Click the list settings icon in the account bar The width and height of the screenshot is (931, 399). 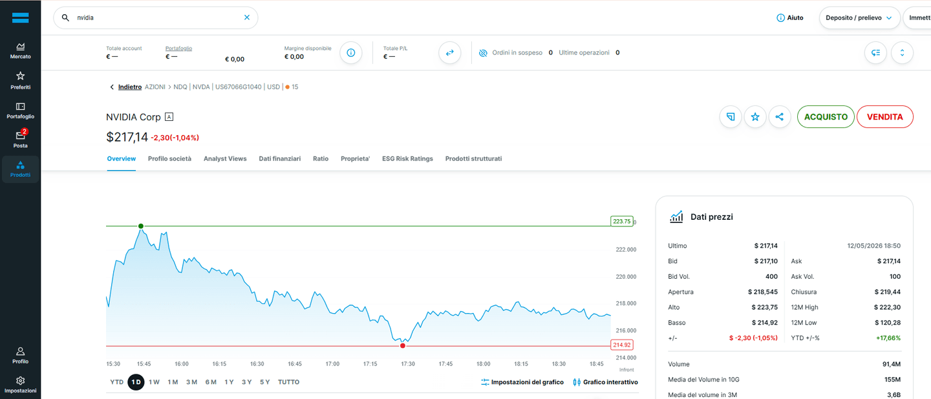(876, 53)
